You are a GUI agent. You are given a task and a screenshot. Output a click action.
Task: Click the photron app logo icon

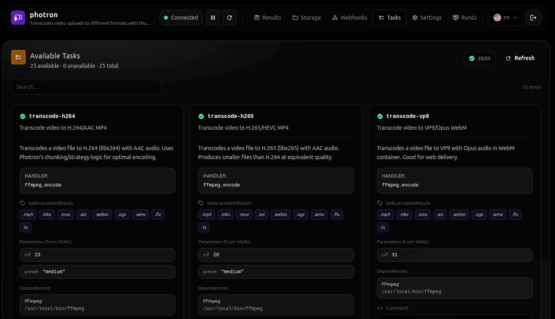(x=18, y=18)
